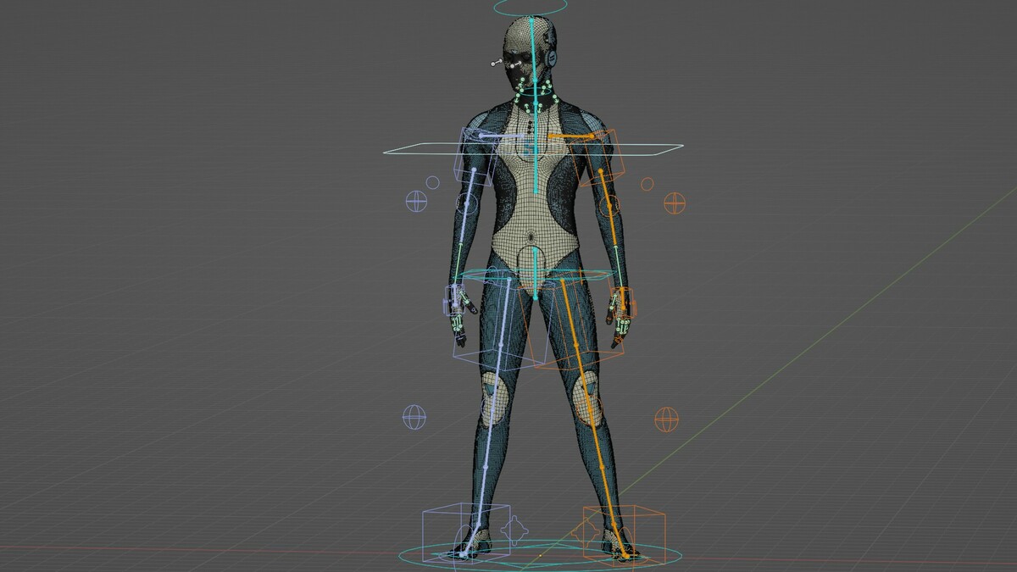Click the orange crosshair circle elbow target
Image resolution: width=1017 pixels, height=572 pixels.
(675, 203)
